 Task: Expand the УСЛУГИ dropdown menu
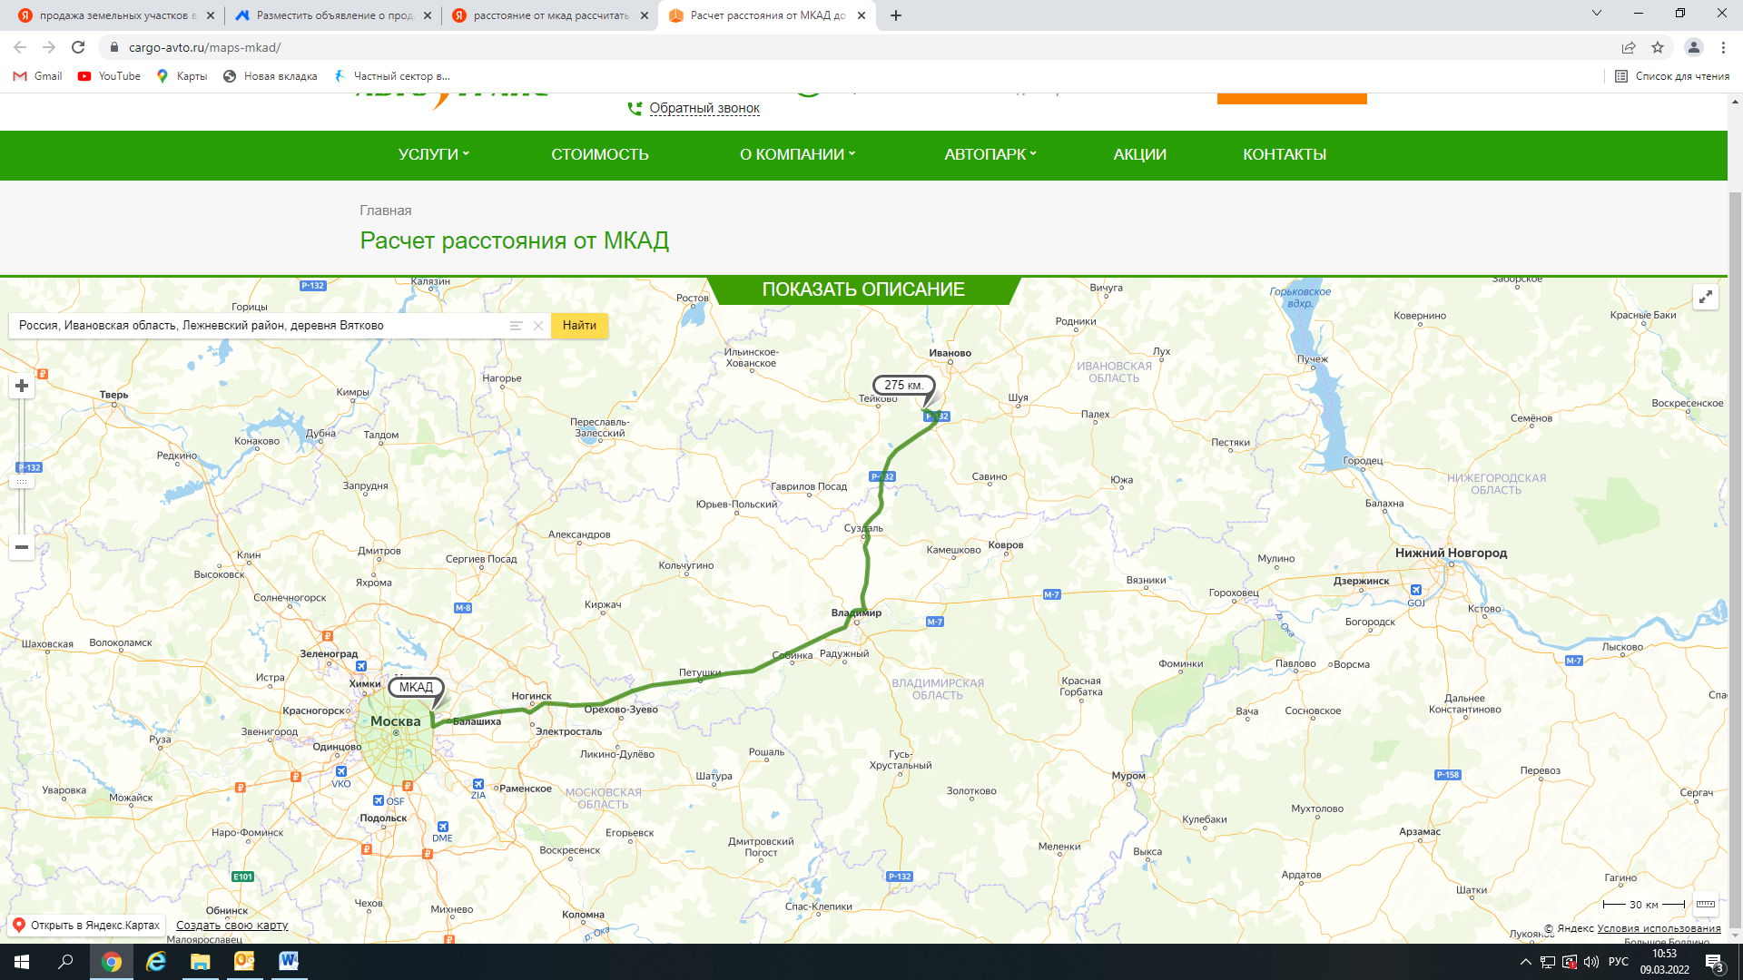434,155
